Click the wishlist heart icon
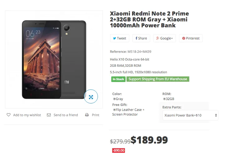This screenshot has width=239, height=155. coord(9,115)
